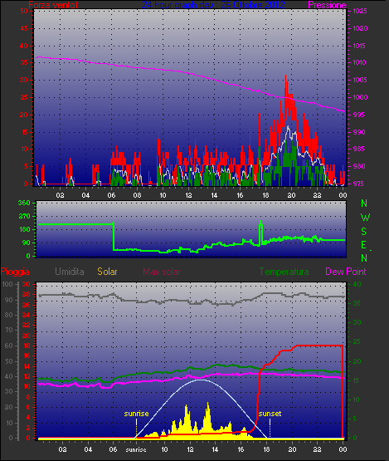Select the red 'Pioggia' legend label
The height and width of the screenshot is (461, 389).
[15, 272]
